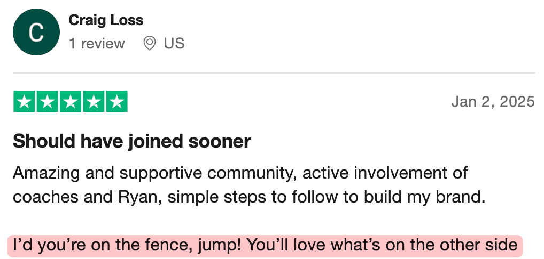The width and height of the screenshot is (544, 259).
Task: Click the horizontal divider below the reviewer
Action: [274, 73]
